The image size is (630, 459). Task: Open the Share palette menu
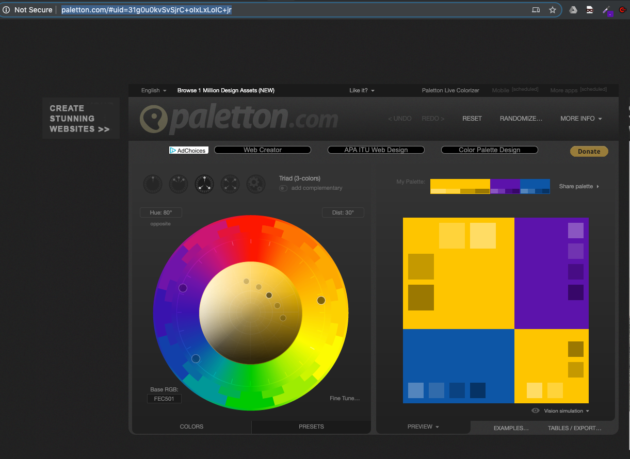click(579, 186)
